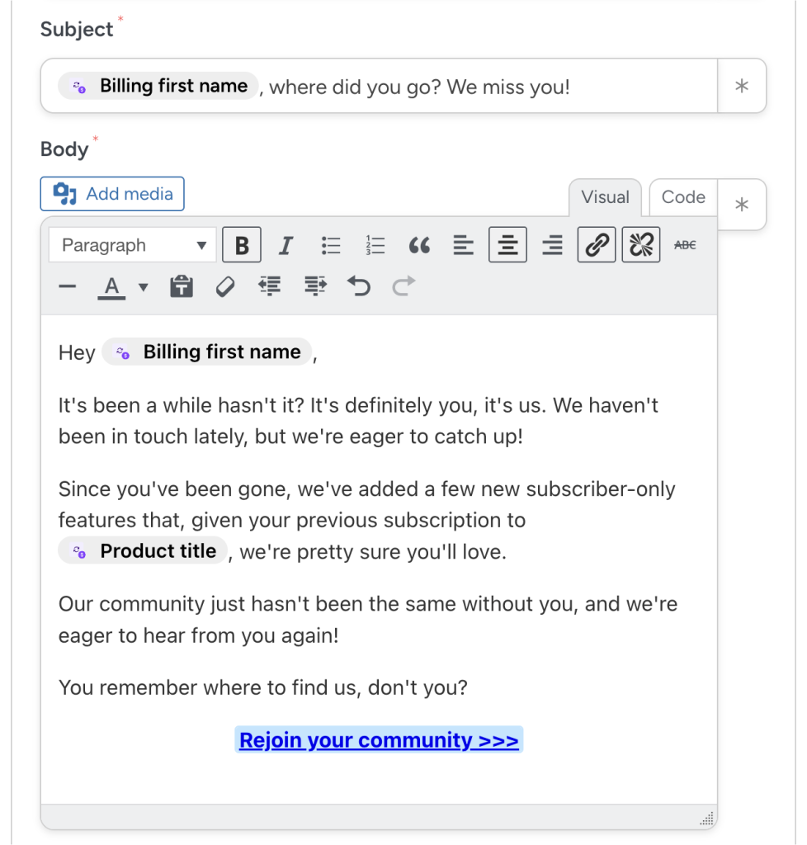Select the Remove link tool

click(x=640, y=244)
